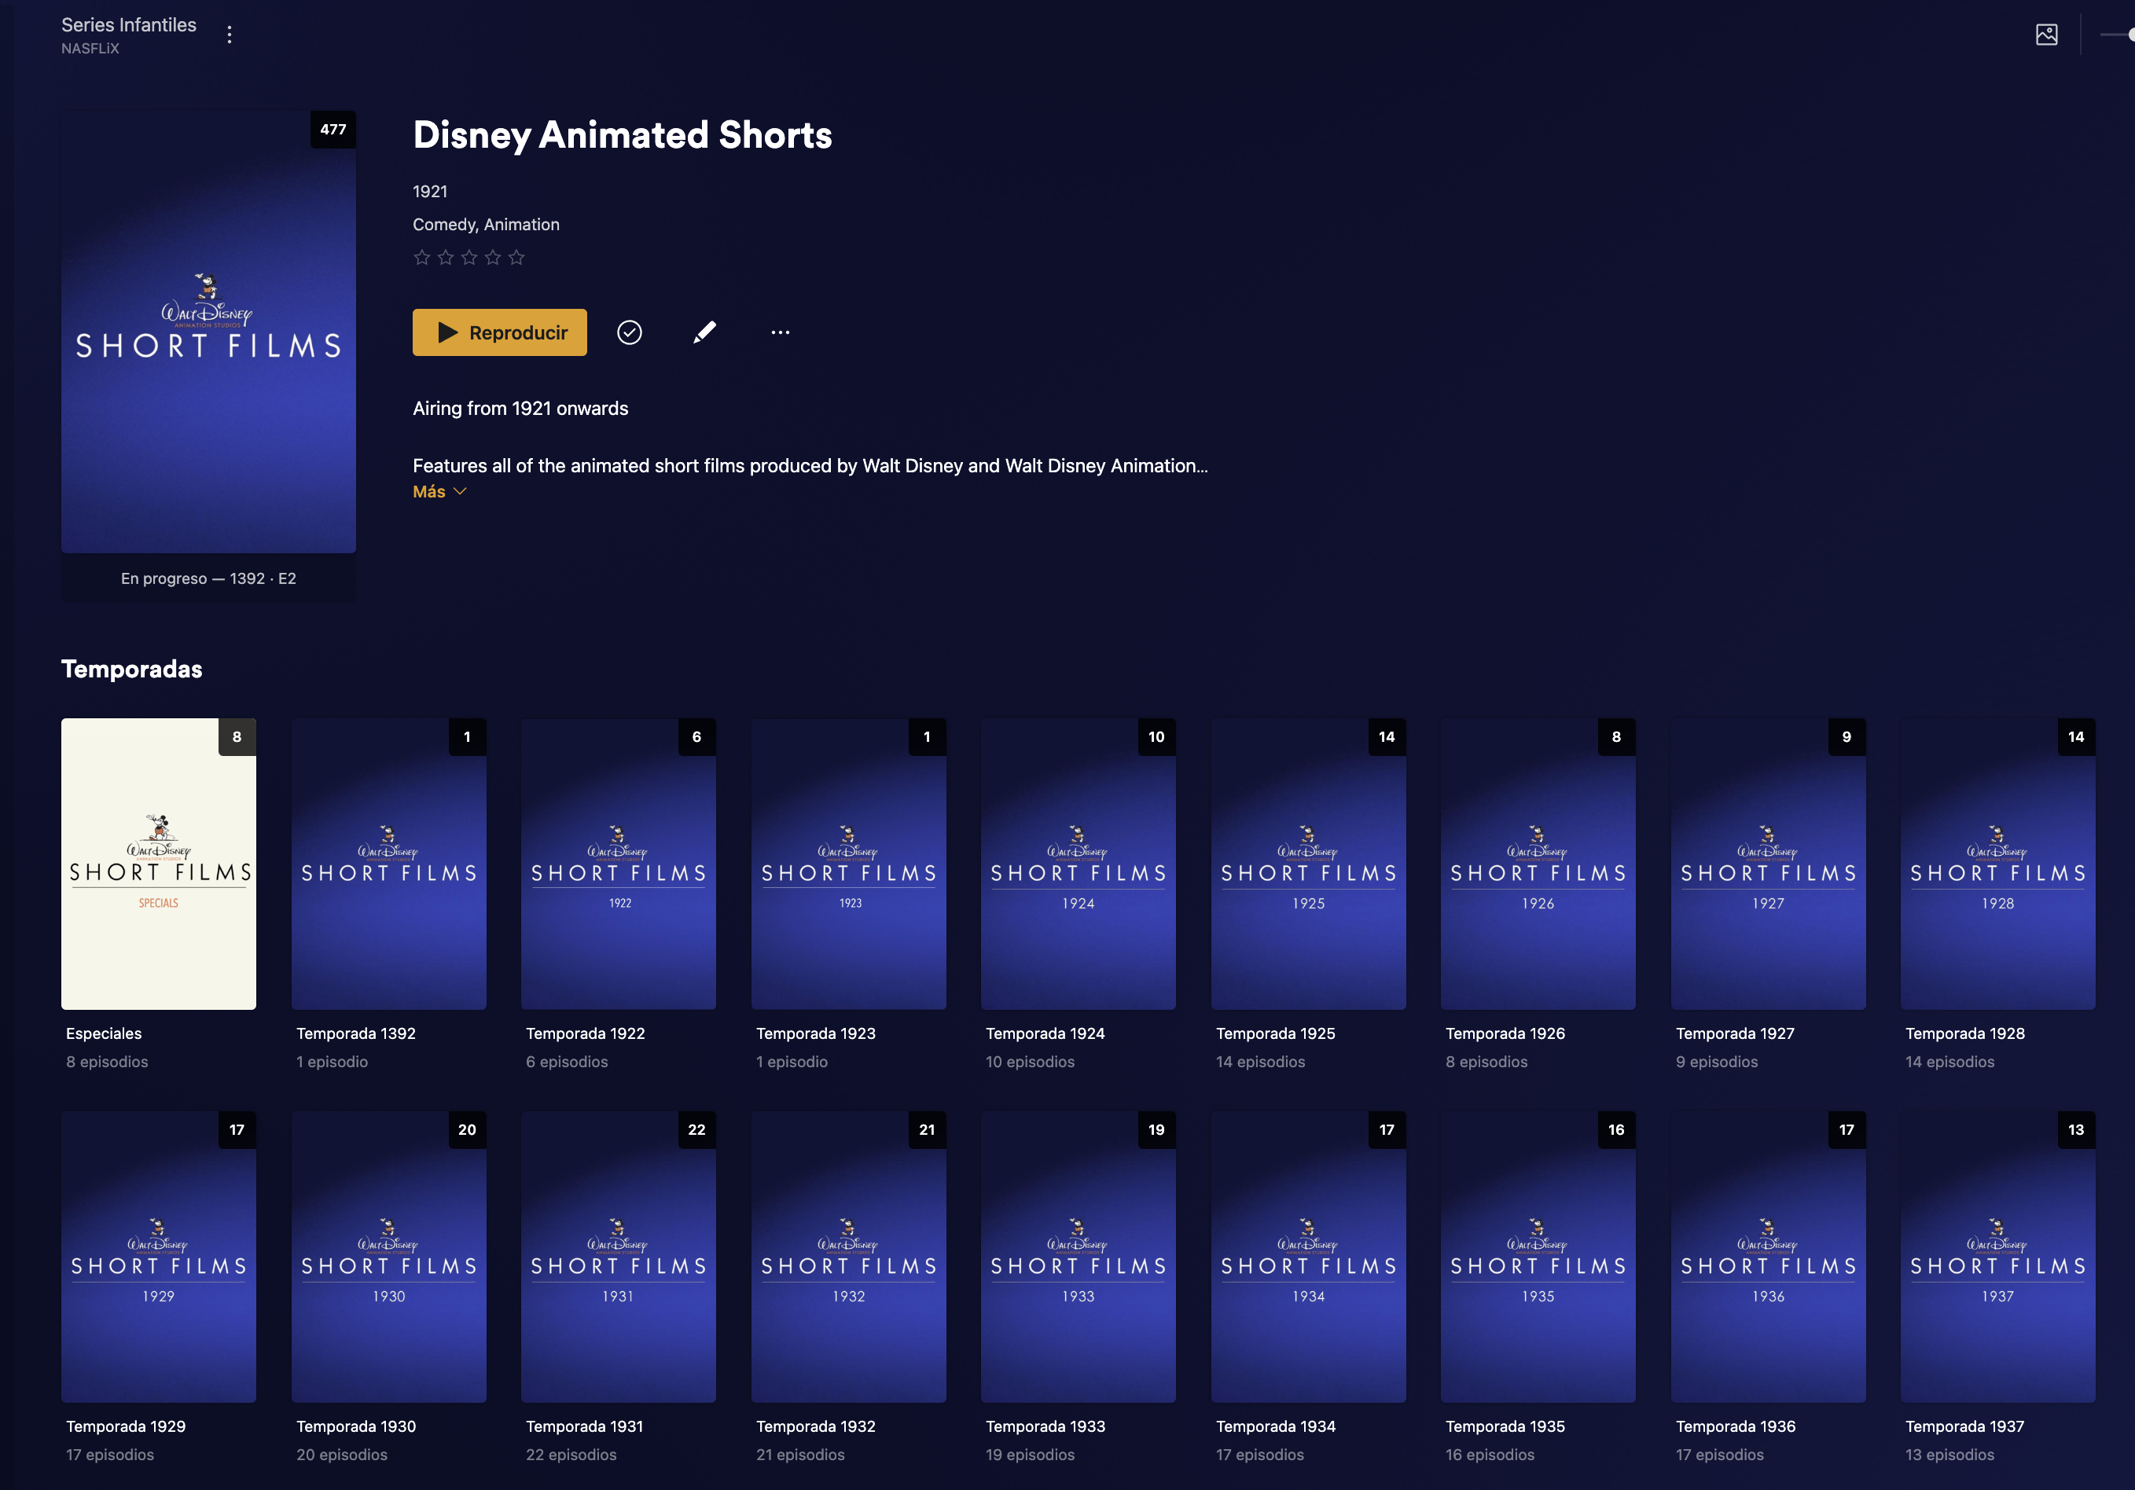Select Temporada 1933 season thumbnail
The width and height of the screenshot is (2135, 1490).
1078,1256
